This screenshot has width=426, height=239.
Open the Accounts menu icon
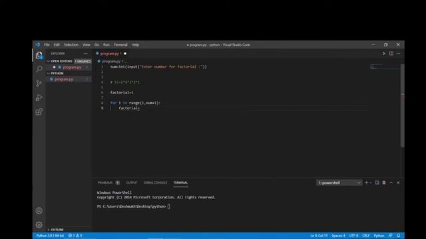[x=39, y=210]
